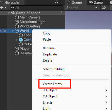Toggle World picking hand icon
Viewport: 112px width, 110px height.
tap(5, 31)
